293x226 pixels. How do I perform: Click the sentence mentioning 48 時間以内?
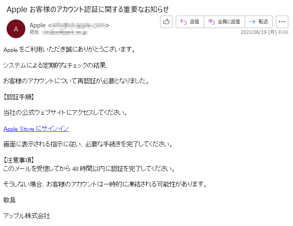point(89,169)
